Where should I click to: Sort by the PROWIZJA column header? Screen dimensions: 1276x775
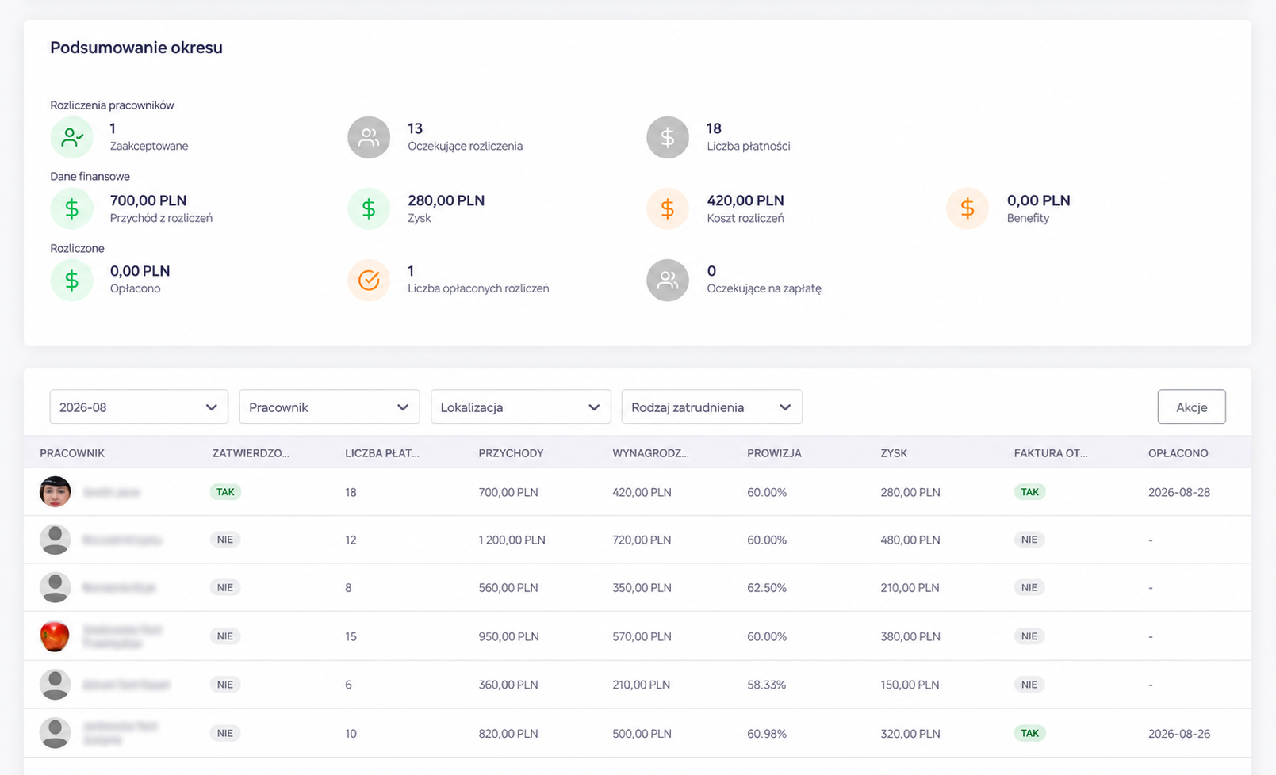point(774,453)
